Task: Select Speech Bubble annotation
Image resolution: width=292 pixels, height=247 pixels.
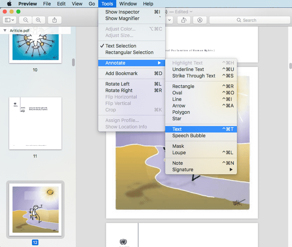Action: click(189, 136)
